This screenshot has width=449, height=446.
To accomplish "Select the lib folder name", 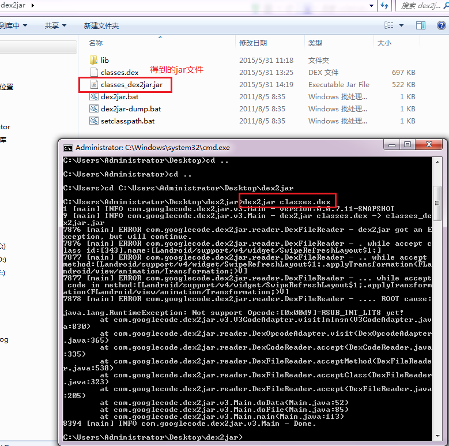I will pos(104,60).
